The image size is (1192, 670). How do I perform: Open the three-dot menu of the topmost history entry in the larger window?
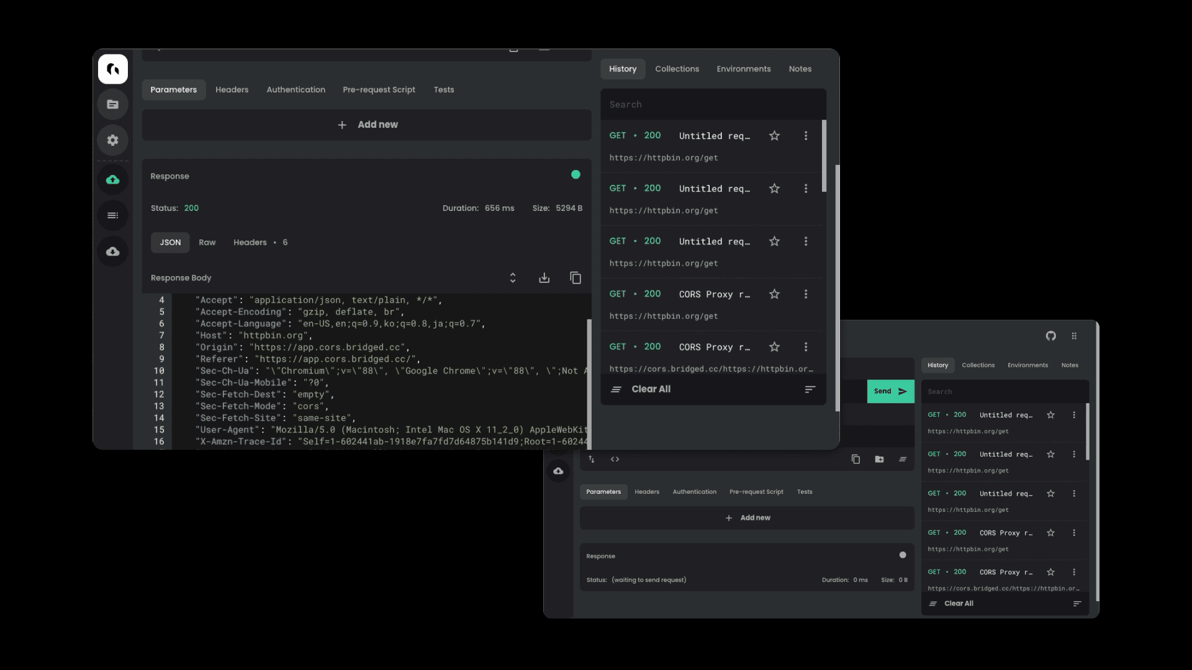[x=806, y=135]
